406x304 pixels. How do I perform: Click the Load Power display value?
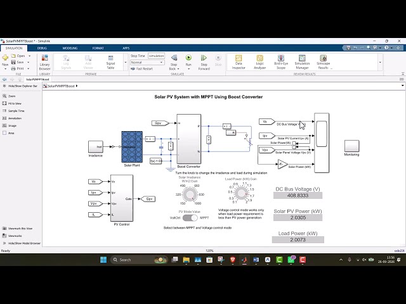(298, 239)
